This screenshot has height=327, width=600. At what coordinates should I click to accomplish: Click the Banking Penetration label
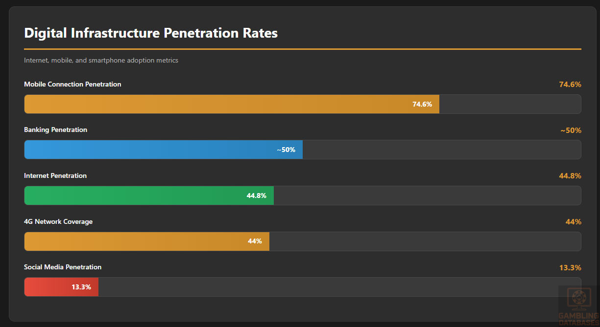point(55,130)
